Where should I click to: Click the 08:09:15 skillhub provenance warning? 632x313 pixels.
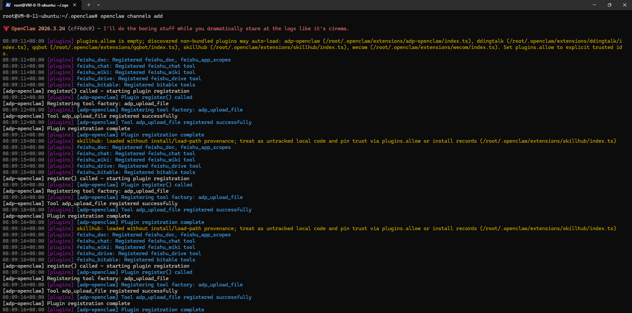[309, 141]
